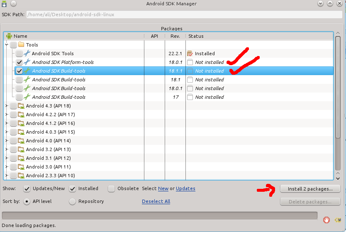Click the wrench icon for Android SDK Platform-tools
This screenshot has height=232, width=346.
pyautogui.click(x=27, y=62)
